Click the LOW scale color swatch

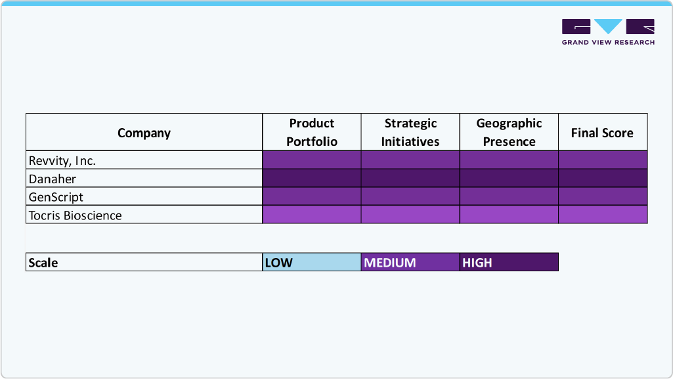click(x=312, y=262)
